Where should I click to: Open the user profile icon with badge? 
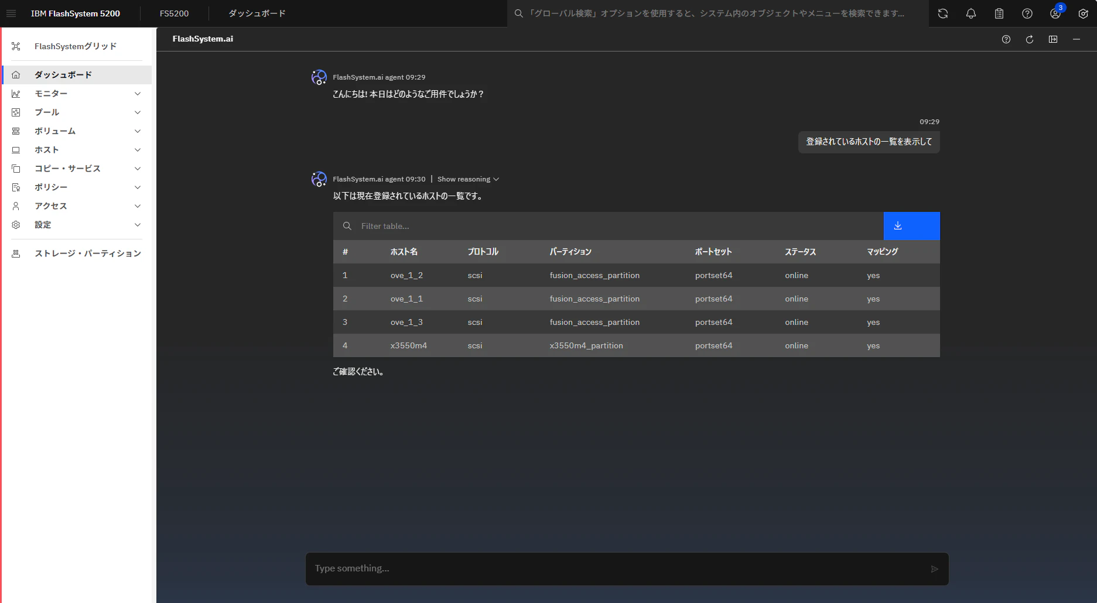pos(1056,13)
